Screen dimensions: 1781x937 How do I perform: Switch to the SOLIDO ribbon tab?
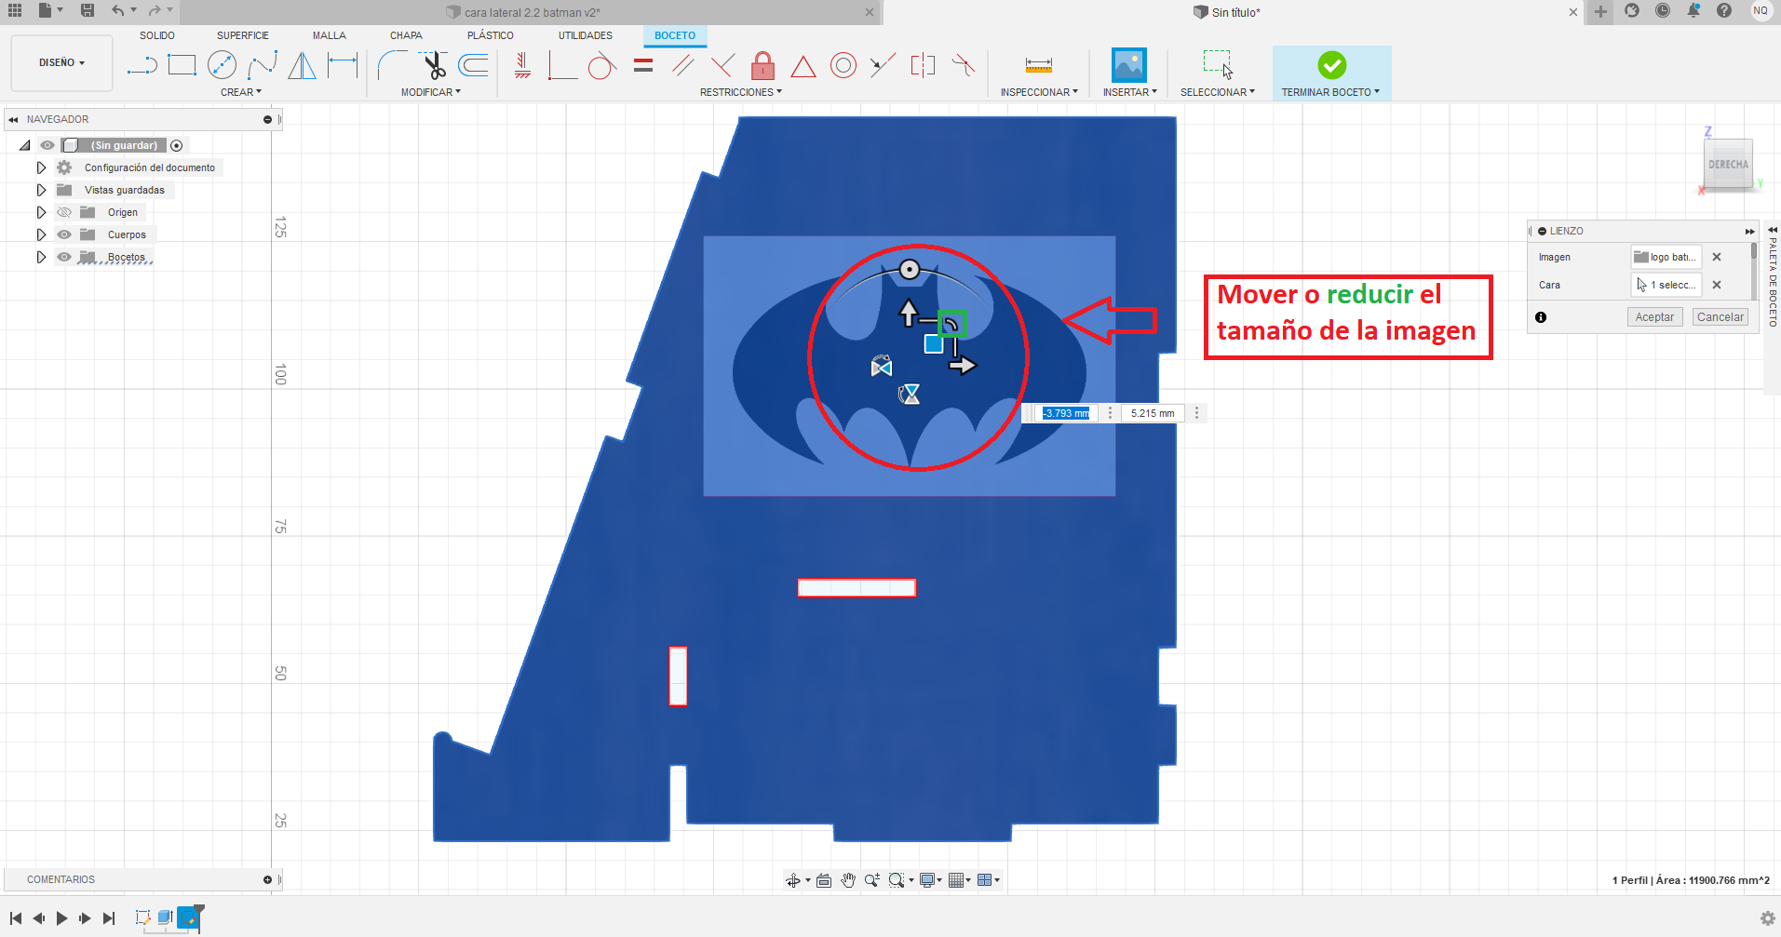157,35
